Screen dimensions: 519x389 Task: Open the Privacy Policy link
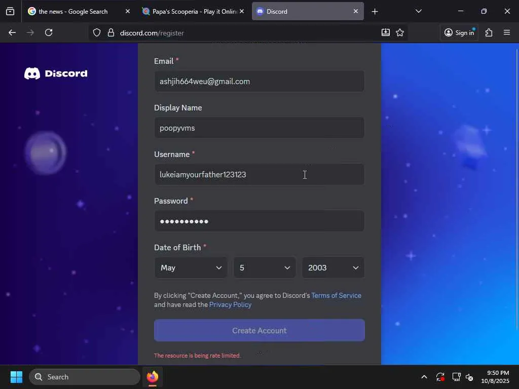coord(231,304)
